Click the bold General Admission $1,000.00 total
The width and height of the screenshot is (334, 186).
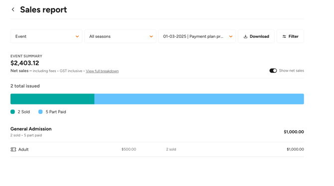[294, 132]
